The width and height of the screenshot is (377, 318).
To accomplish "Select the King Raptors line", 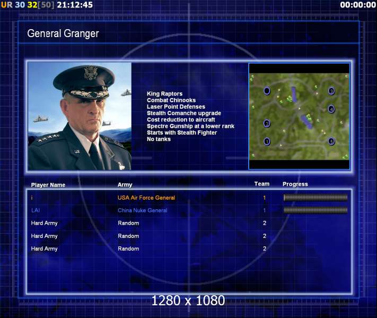I will (165, 94).
